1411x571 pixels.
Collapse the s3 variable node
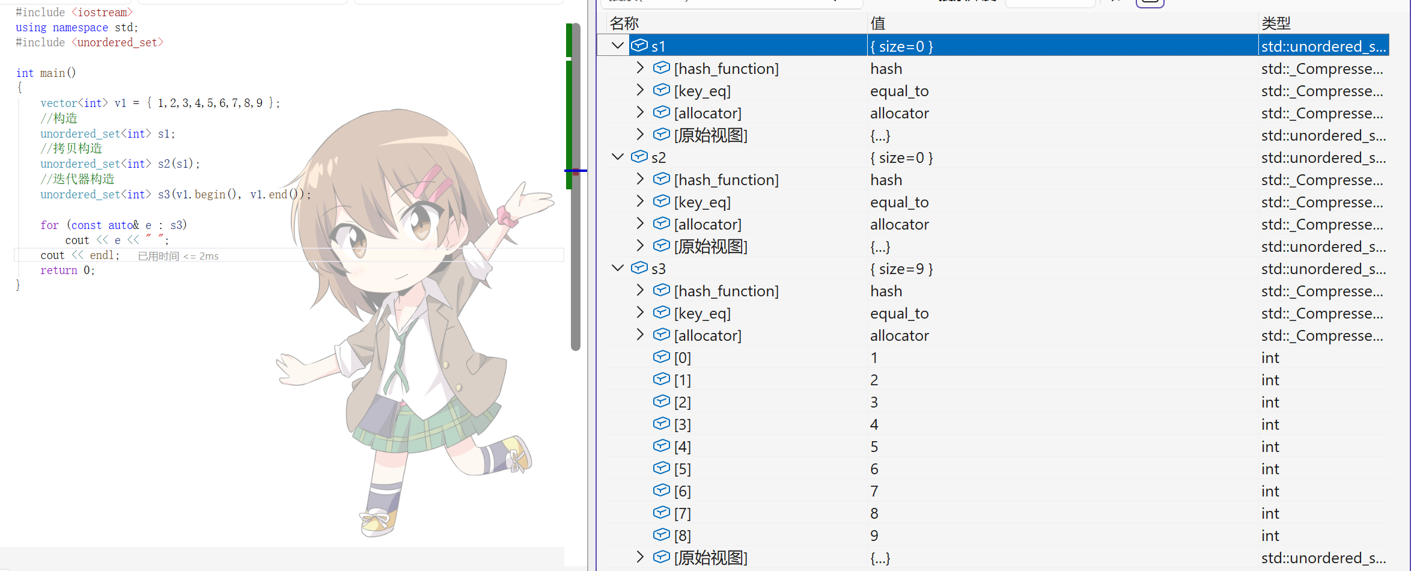pos(617,268)
